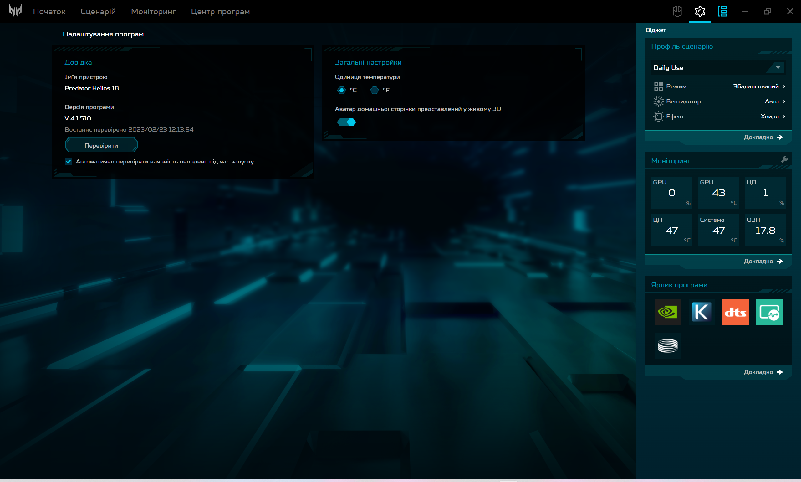This screenshot has width=801, height=482.
Task: Expand Вентилятор Авто option
Action: [774, 101]
